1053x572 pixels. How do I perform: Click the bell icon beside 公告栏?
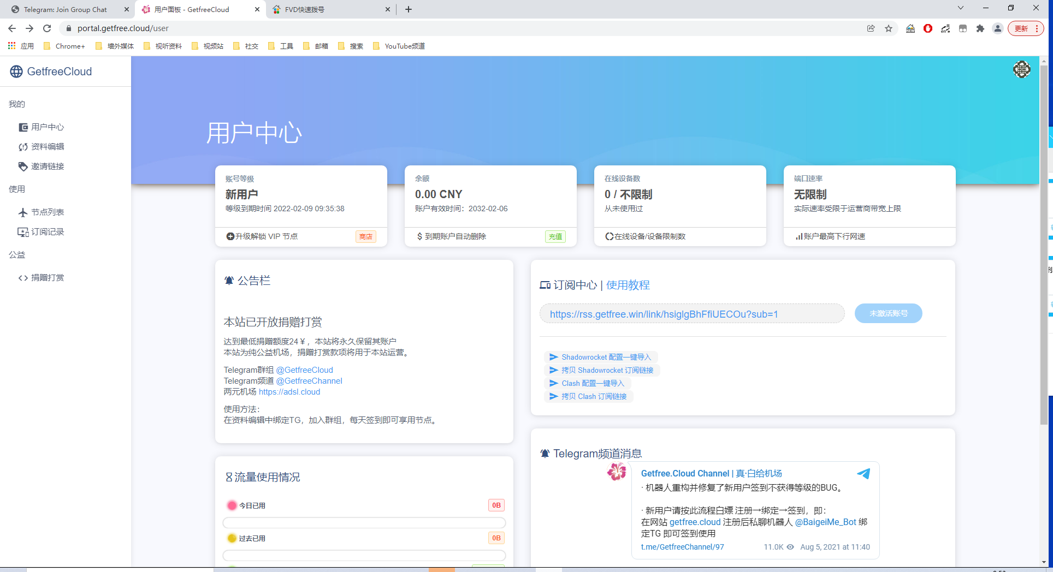click(x=229, y=281)
